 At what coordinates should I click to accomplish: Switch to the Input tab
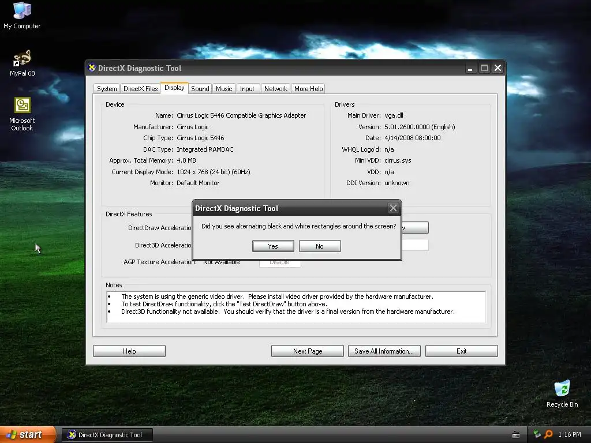pos(247,88)
